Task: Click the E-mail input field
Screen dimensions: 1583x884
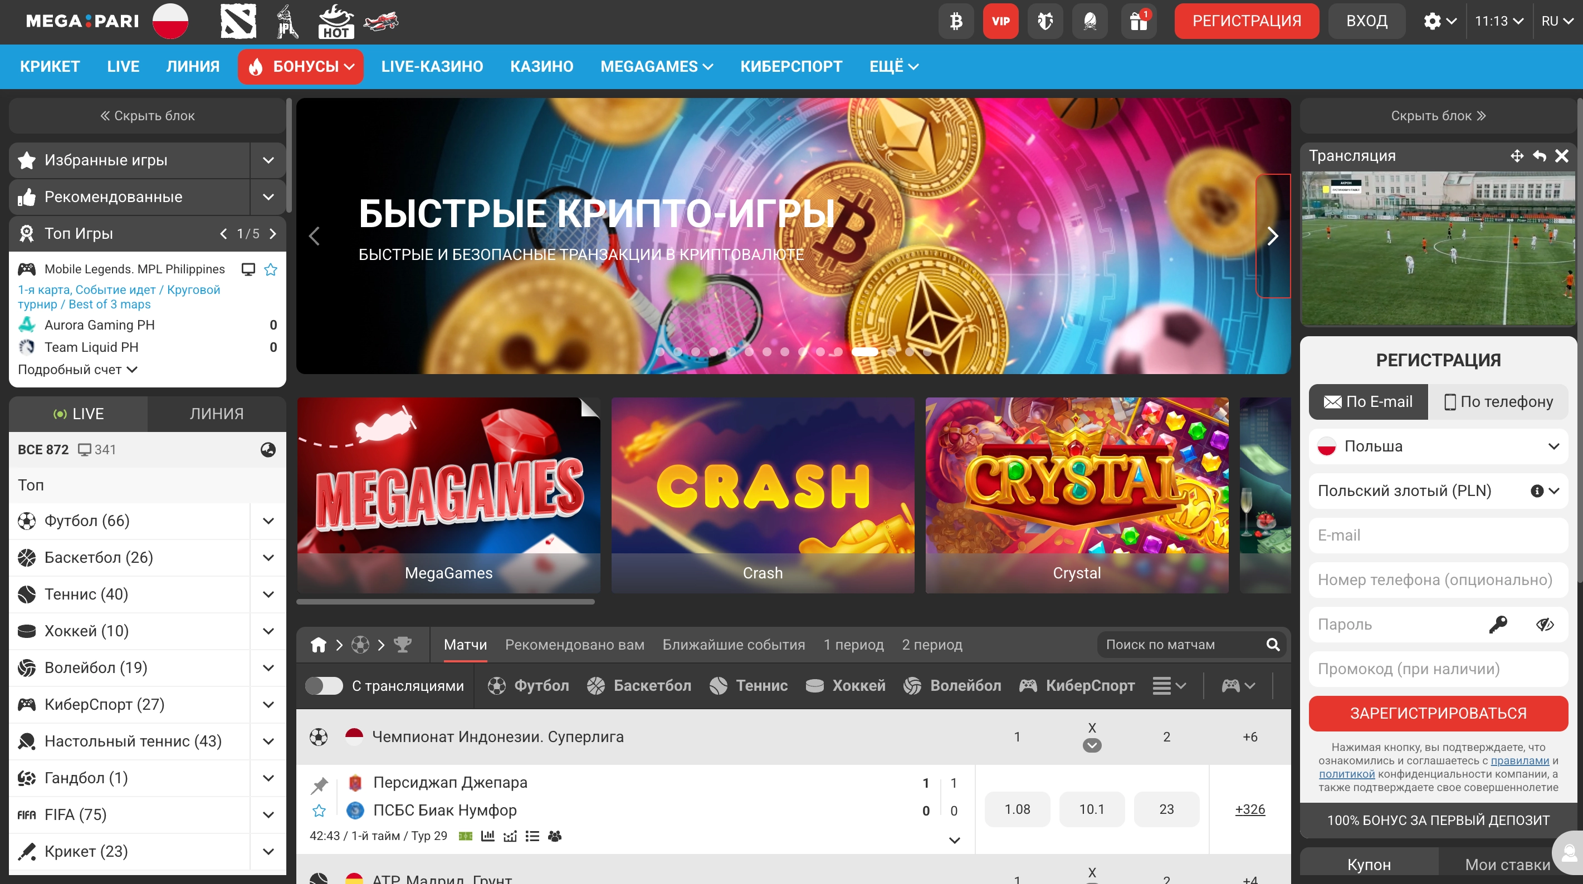Action: (x=1439, y=535)
